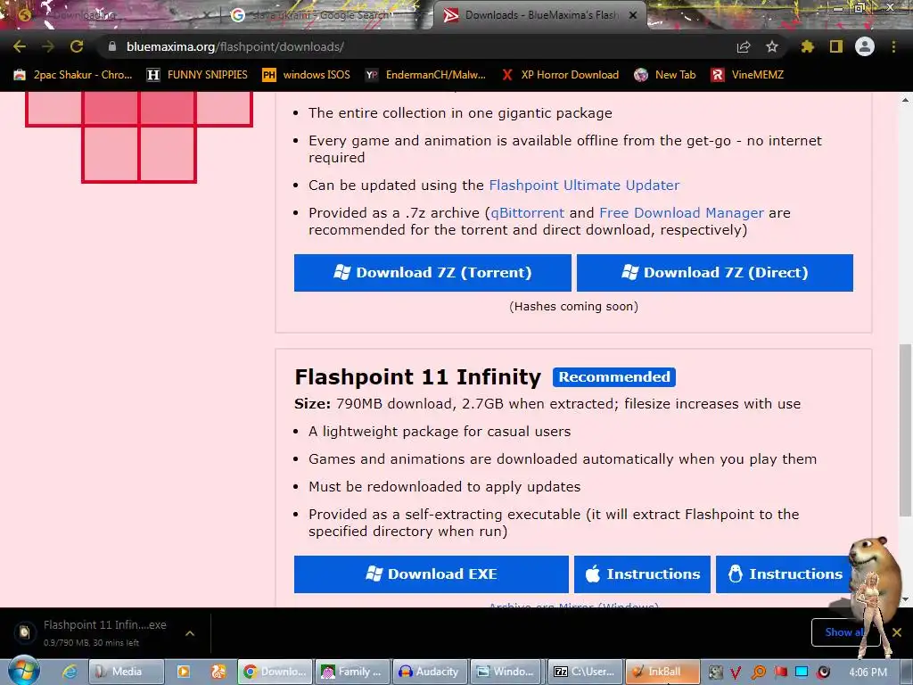The image size is (913, 685).
Task: Click the orange magnifier tray icon
Action: tap(758, 673)
